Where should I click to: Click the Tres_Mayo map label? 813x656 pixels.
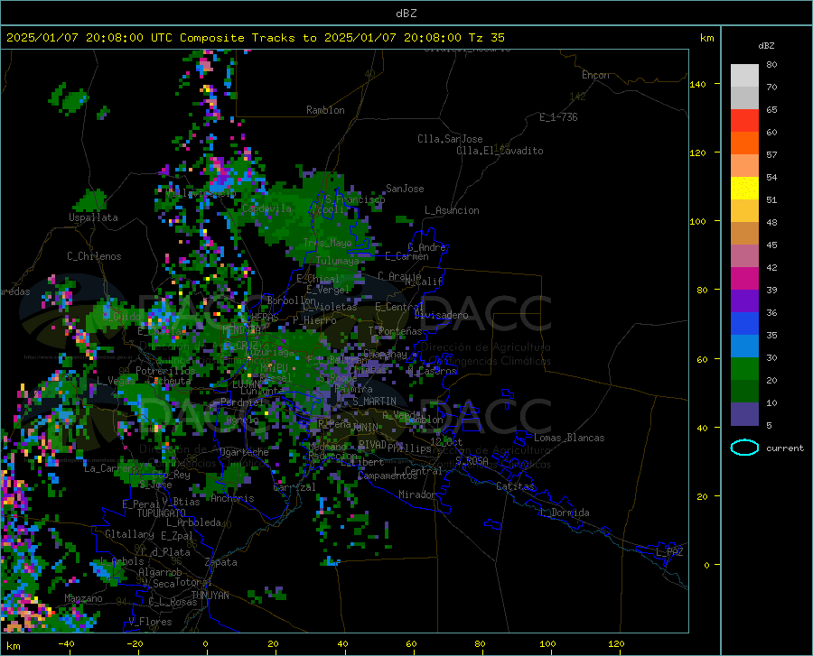tap(327, 243)
